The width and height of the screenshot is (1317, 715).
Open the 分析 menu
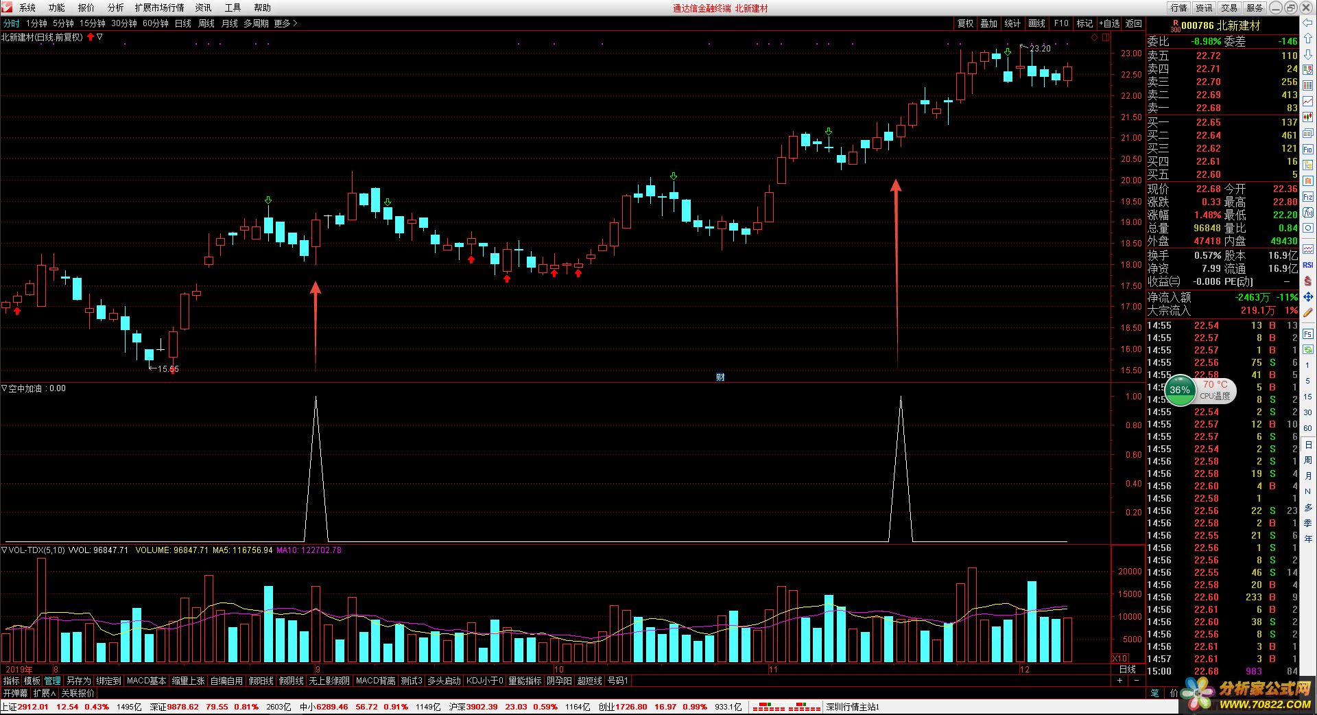click(115, 8)
